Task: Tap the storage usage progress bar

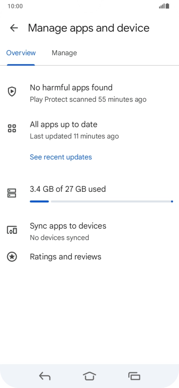Action: (x=101, y=202)
